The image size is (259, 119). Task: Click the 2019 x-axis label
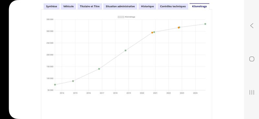click(129, 93)
